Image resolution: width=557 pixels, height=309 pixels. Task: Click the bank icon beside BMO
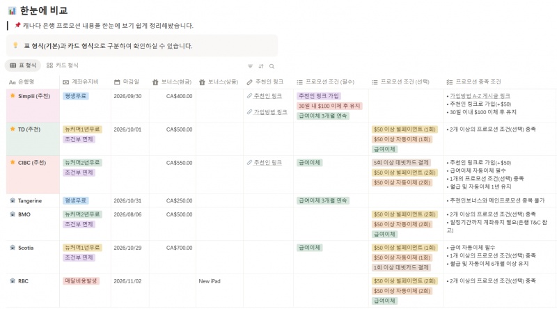(13, 214)
